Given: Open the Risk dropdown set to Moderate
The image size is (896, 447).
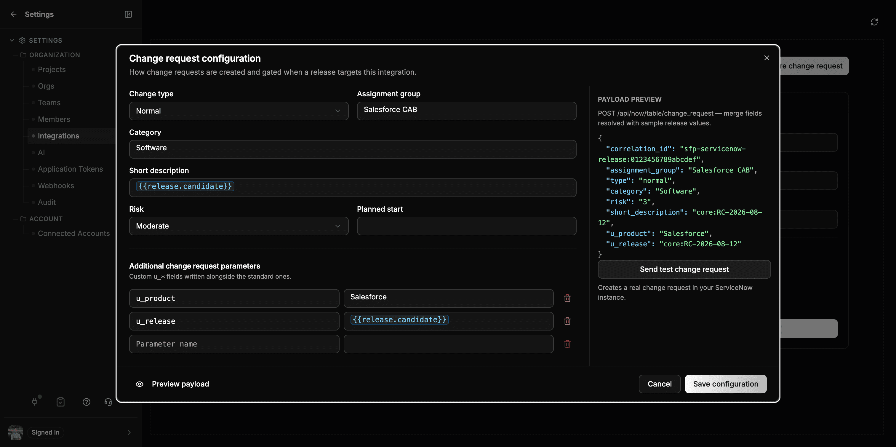Looking at the screenshot, I should click(239, 226).
